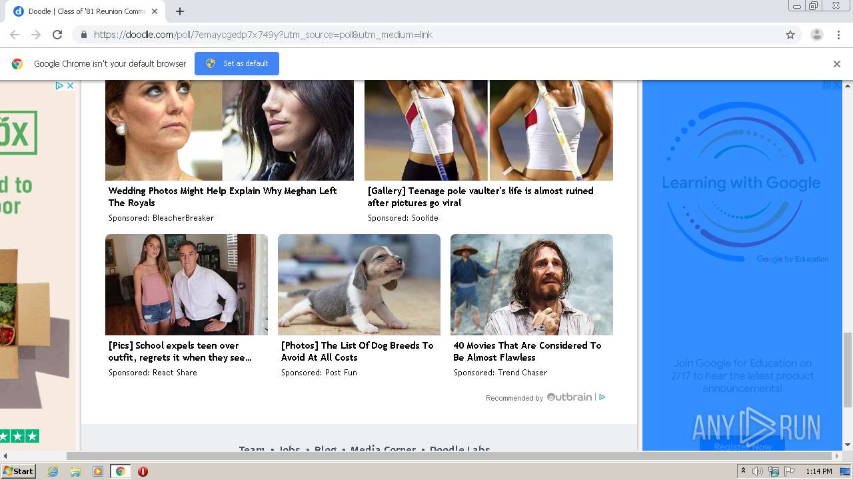Screen dimensions: 853x480
Task: Click the Outbrain AdChoices triangle icon
Action: point(602,397)
